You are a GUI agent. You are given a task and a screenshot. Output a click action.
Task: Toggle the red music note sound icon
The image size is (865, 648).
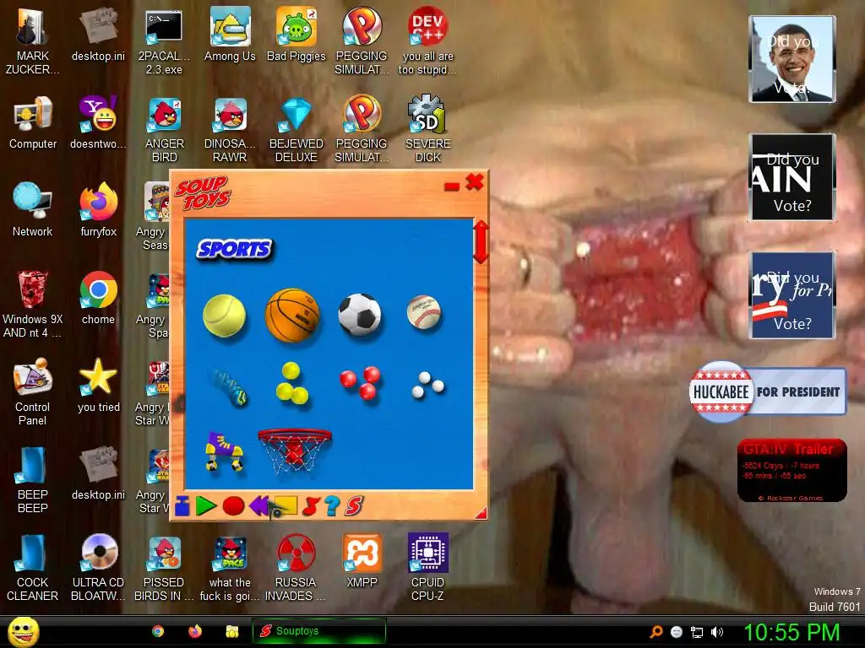(312, 506)
